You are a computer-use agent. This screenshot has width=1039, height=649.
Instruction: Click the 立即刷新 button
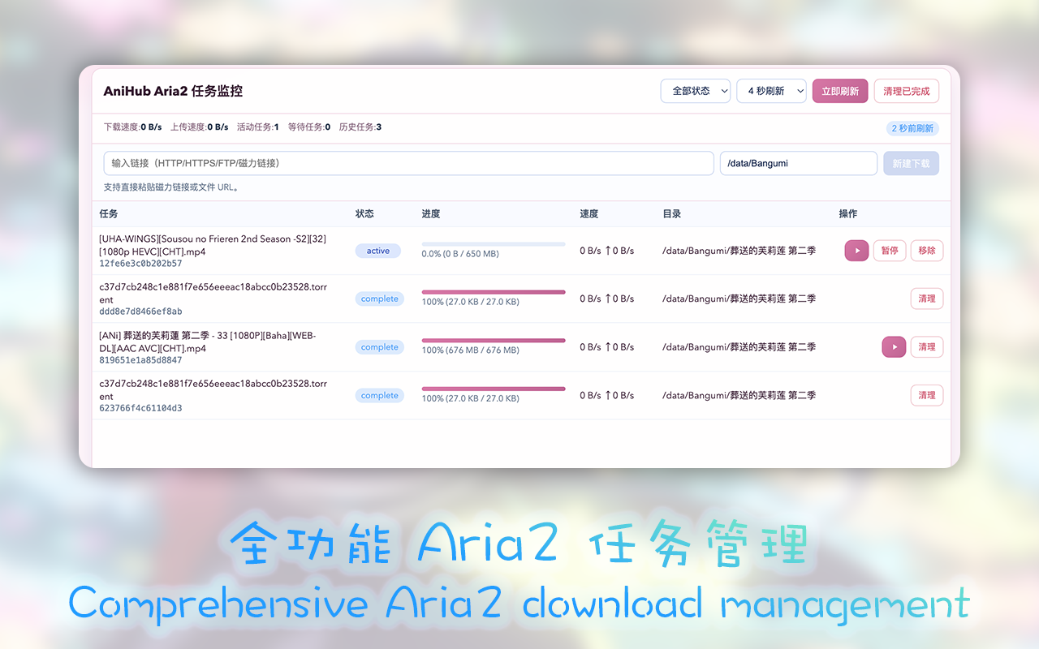pyautogui.click(x=840, y=91)
